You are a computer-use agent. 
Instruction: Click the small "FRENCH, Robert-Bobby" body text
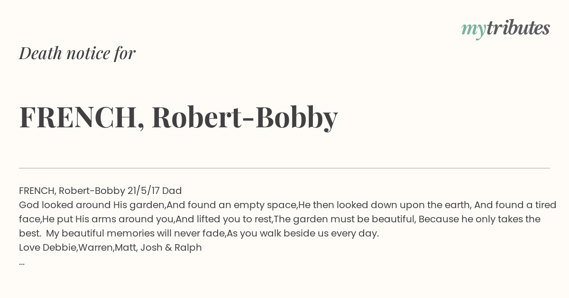(72, 191)
